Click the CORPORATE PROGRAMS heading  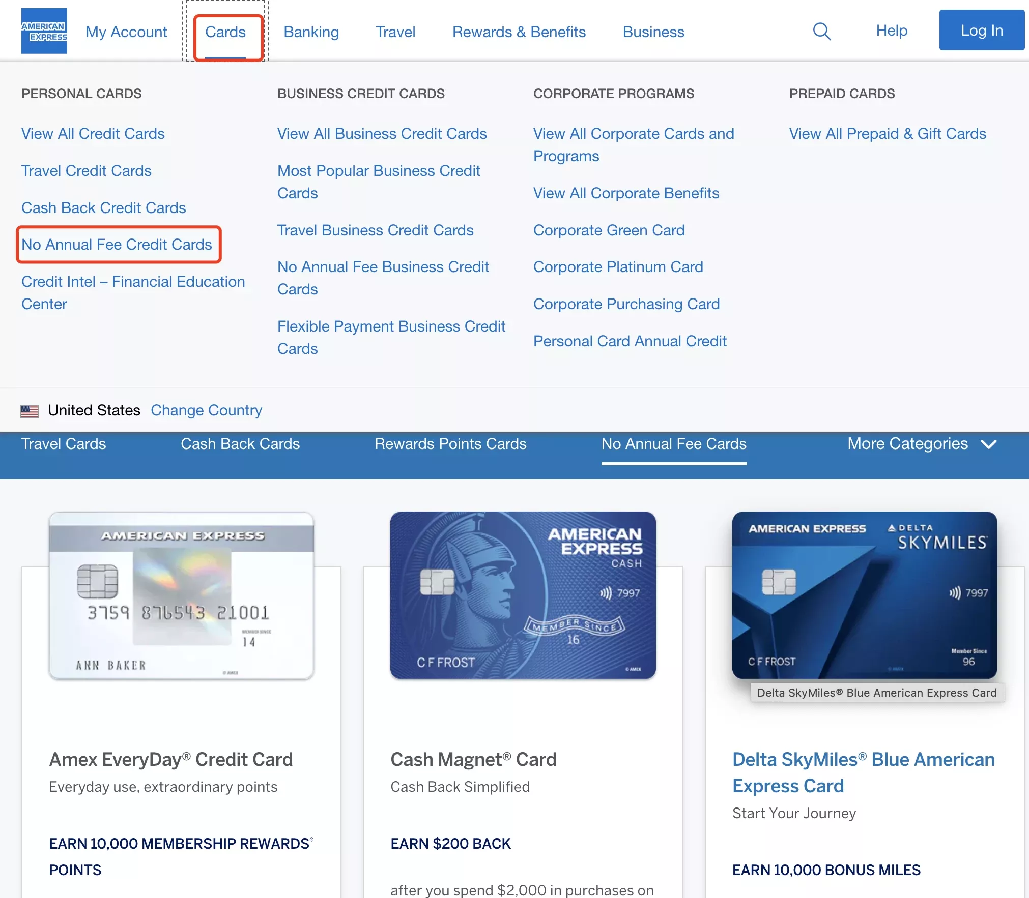coord(614,94)
